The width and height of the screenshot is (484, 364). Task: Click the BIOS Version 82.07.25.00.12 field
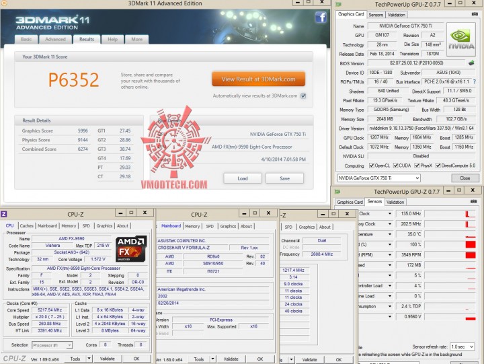click(416, 63)
